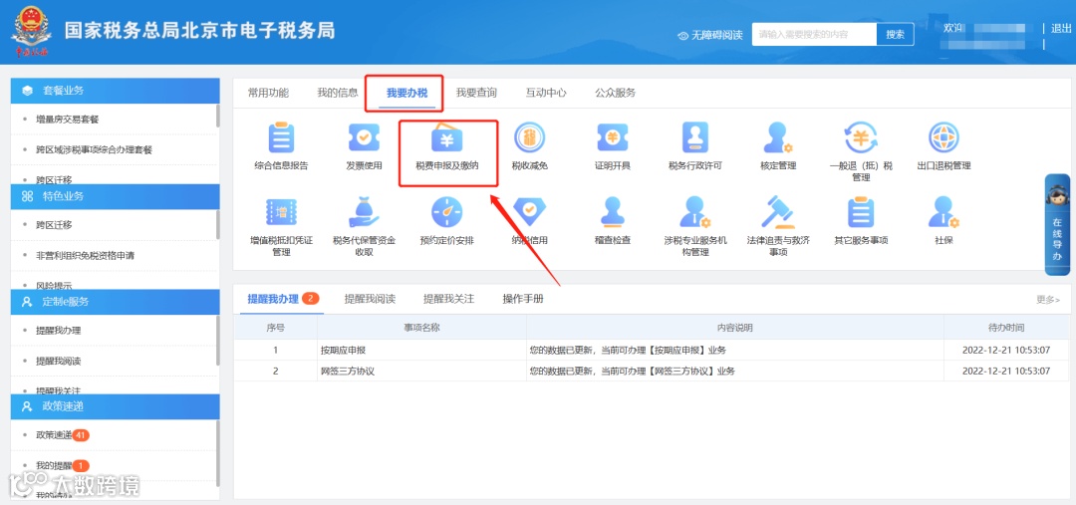Open 税务代保管资金收取 icon

click(x=364, y=212)
